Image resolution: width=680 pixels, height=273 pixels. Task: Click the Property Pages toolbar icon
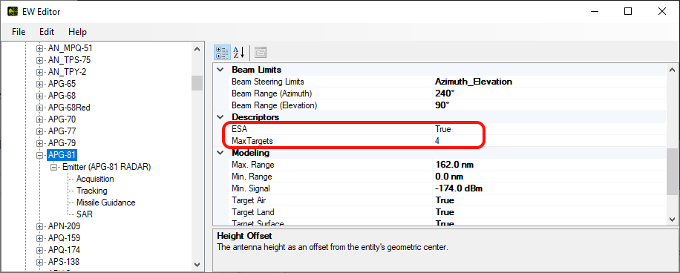(x=261, y=53)
